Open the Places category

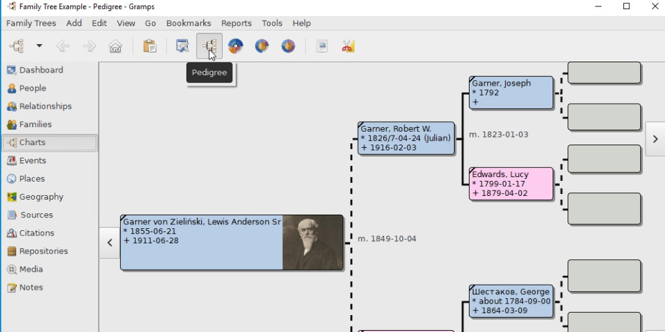(x=49, y=179)
